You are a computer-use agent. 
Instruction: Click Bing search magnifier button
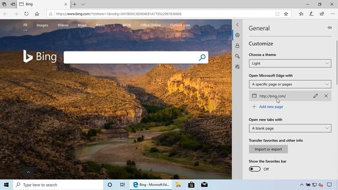[x=202, y=58]
